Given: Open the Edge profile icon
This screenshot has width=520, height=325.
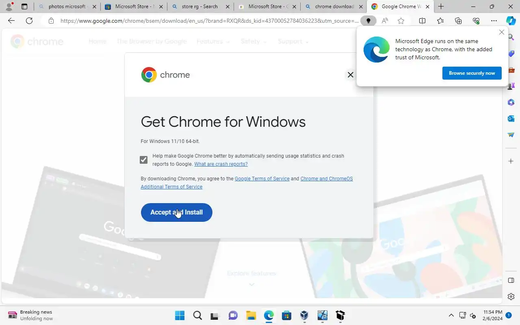Looking at the screenshot, I should pyautogui.click(x=9, y=6).
